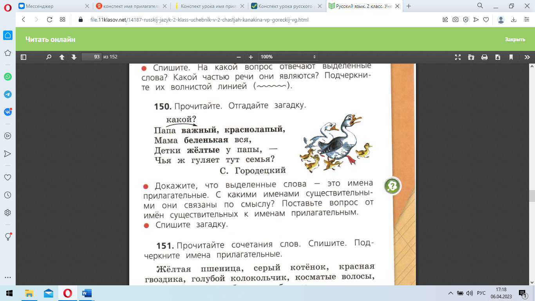This screenshot has width=535, height=301.
Task: Go to next page with down arrow
Action: point(74,57)
